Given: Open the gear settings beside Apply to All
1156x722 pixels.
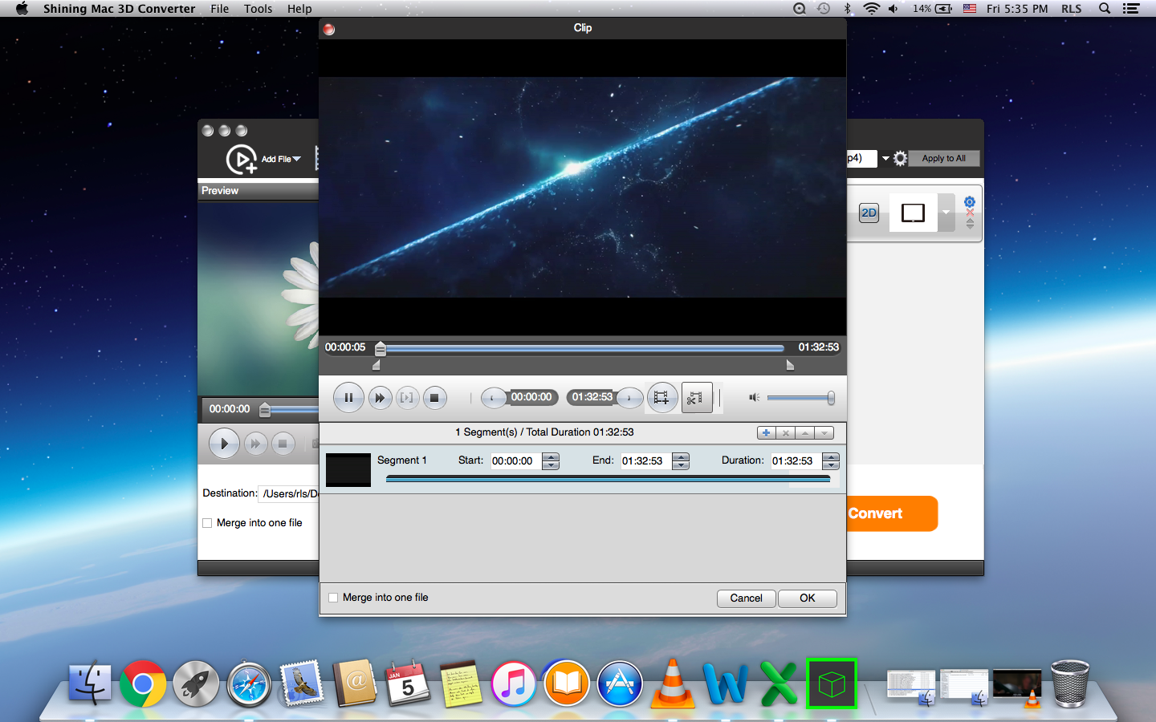Looking at the screenshot, I should pos(900,159).
